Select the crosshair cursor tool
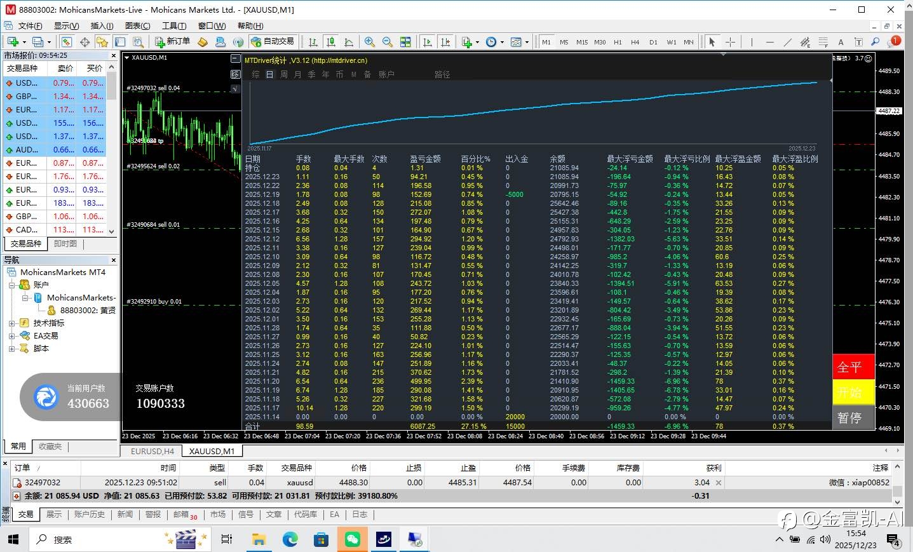The height and width of the screenshot is (552, 913). (x=731, y=42)
